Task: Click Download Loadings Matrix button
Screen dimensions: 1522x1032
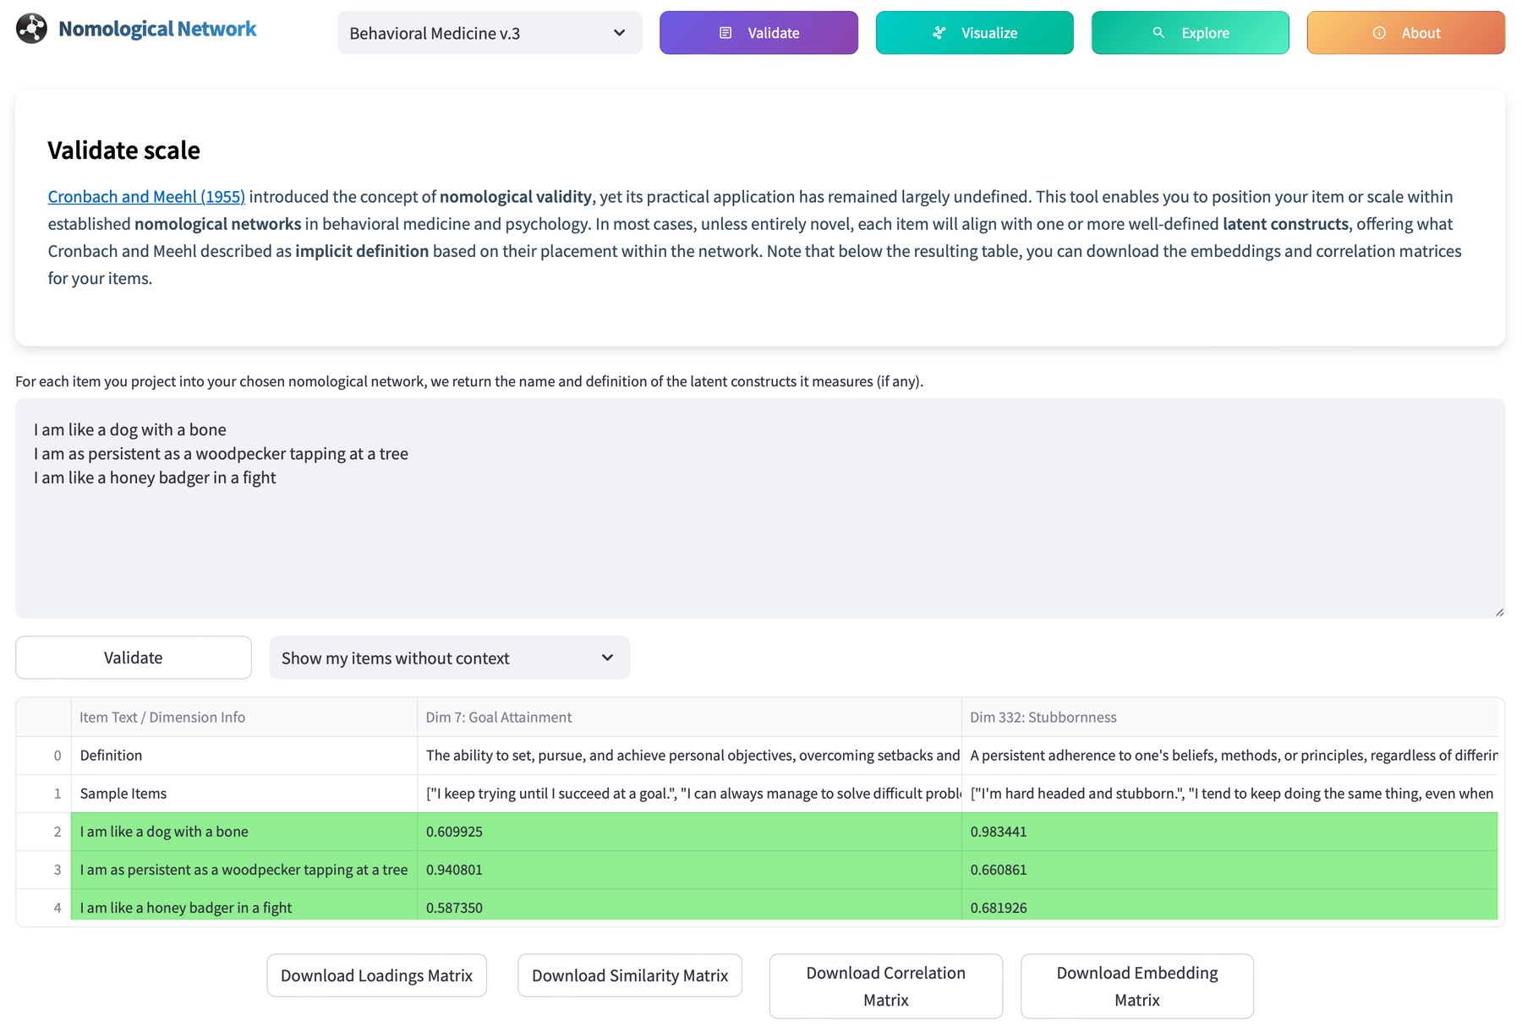Action: (x=377, y=975)
